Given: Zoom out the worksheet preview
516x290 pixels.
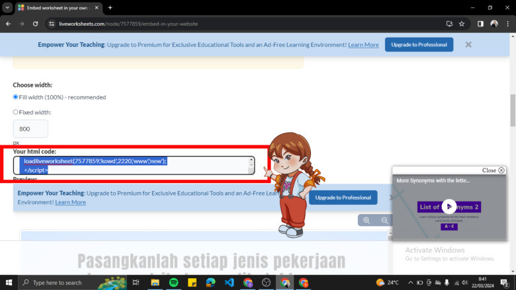Looking at the screenshot, I should (384, 221).
